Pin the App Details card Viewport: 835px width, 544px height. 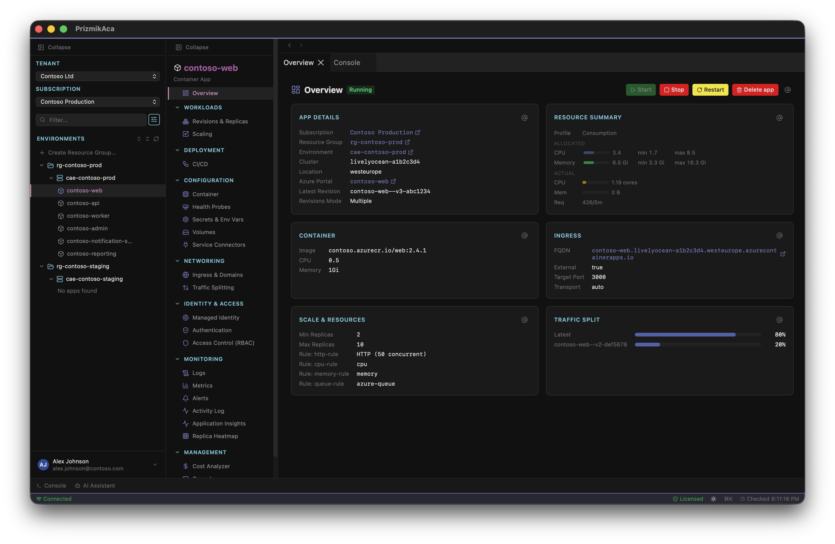pos(525,117)
